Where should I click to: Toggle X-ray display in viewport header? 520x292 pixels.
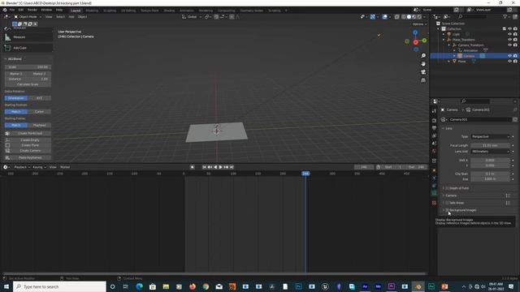[396, 16]
